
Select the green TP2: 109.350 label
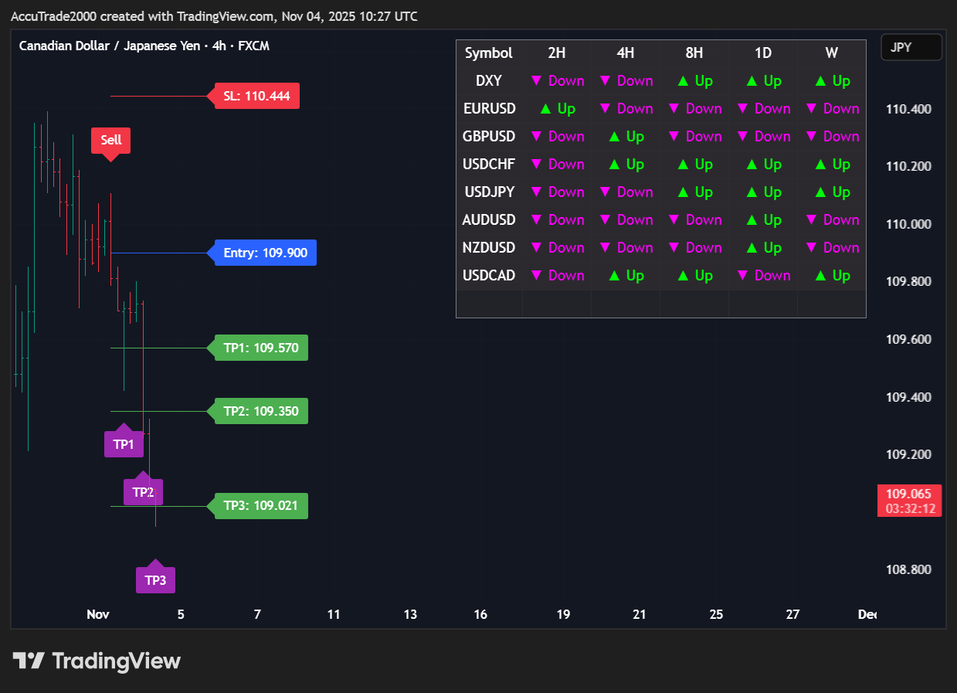[x=261, y=411]
